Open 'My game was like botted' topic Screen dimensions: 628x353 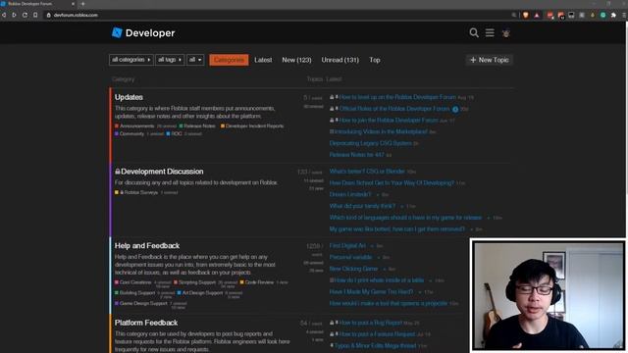(x=396, y=229)
